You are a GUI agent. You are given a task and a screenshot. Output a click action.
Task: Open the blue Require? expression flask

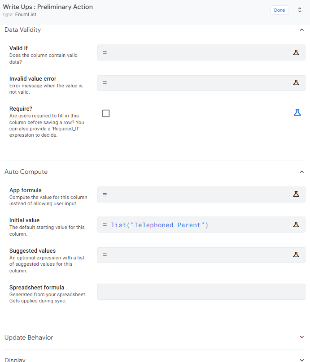click(x=297, y=112)
